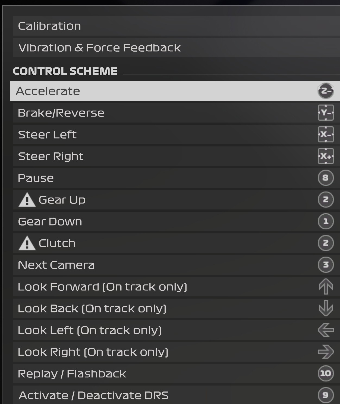Click the button 8 icon for Pause
The height and width of the screenshot is (404, 340).
[x=326, y=178]
